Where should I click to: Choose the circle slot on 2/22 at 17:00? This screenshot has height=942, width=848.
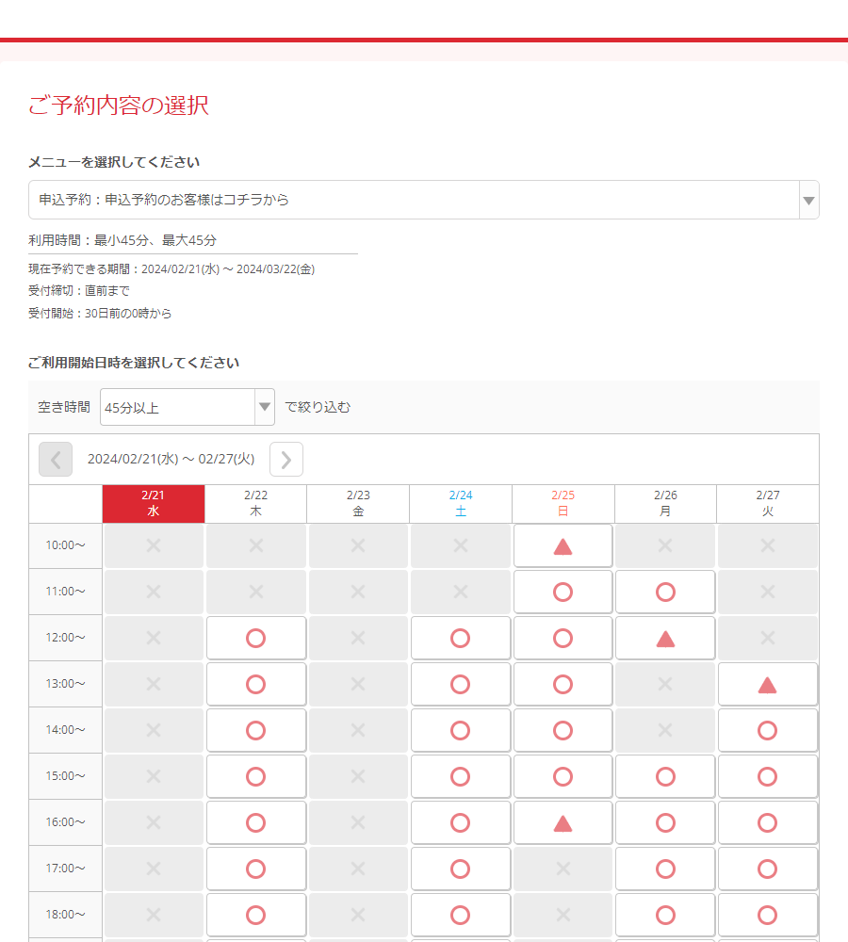255,869
